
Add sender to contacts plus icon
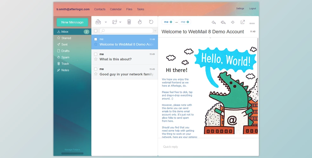coord(171,22)
